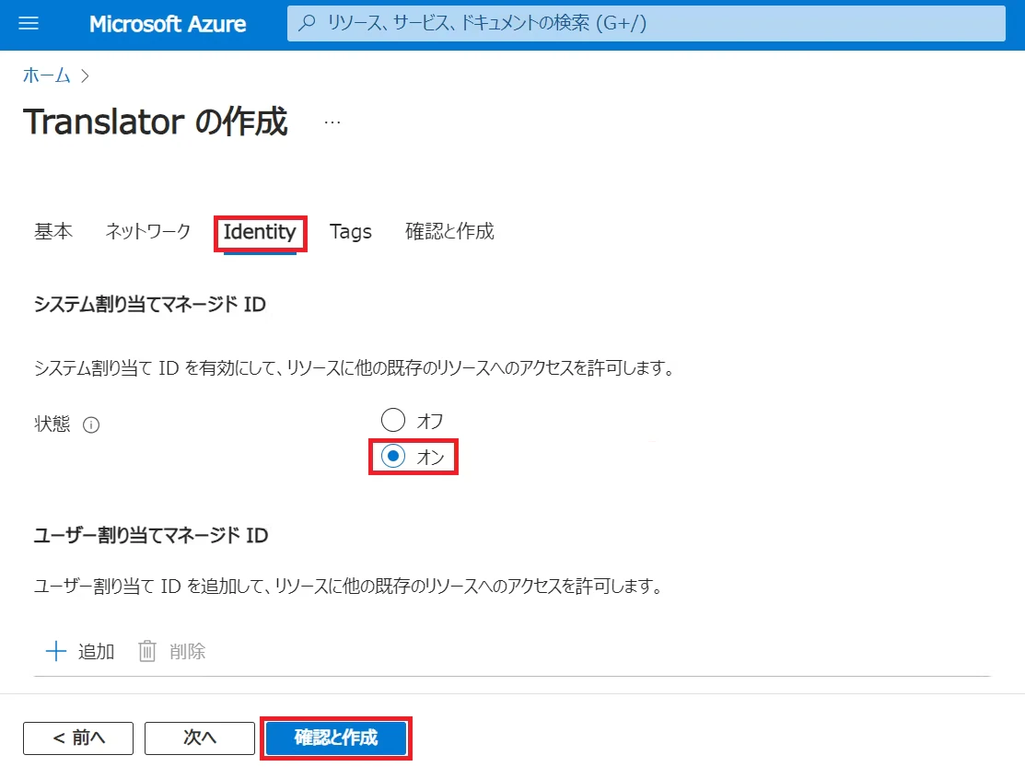Focus the resource search box
Screen dimensions: 1025x767
coord(646,24)
